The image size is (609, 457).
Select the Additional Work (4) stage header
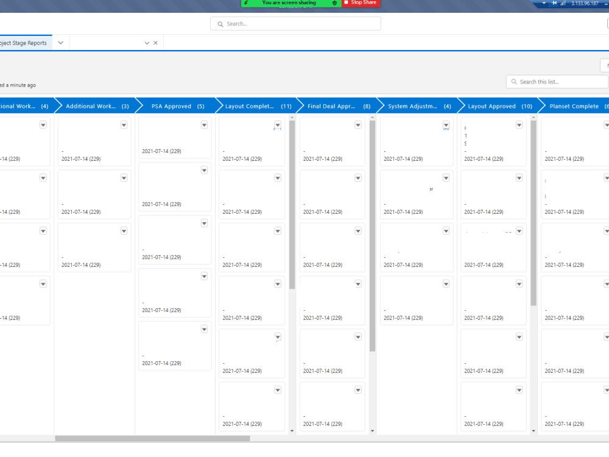point(24,106)
